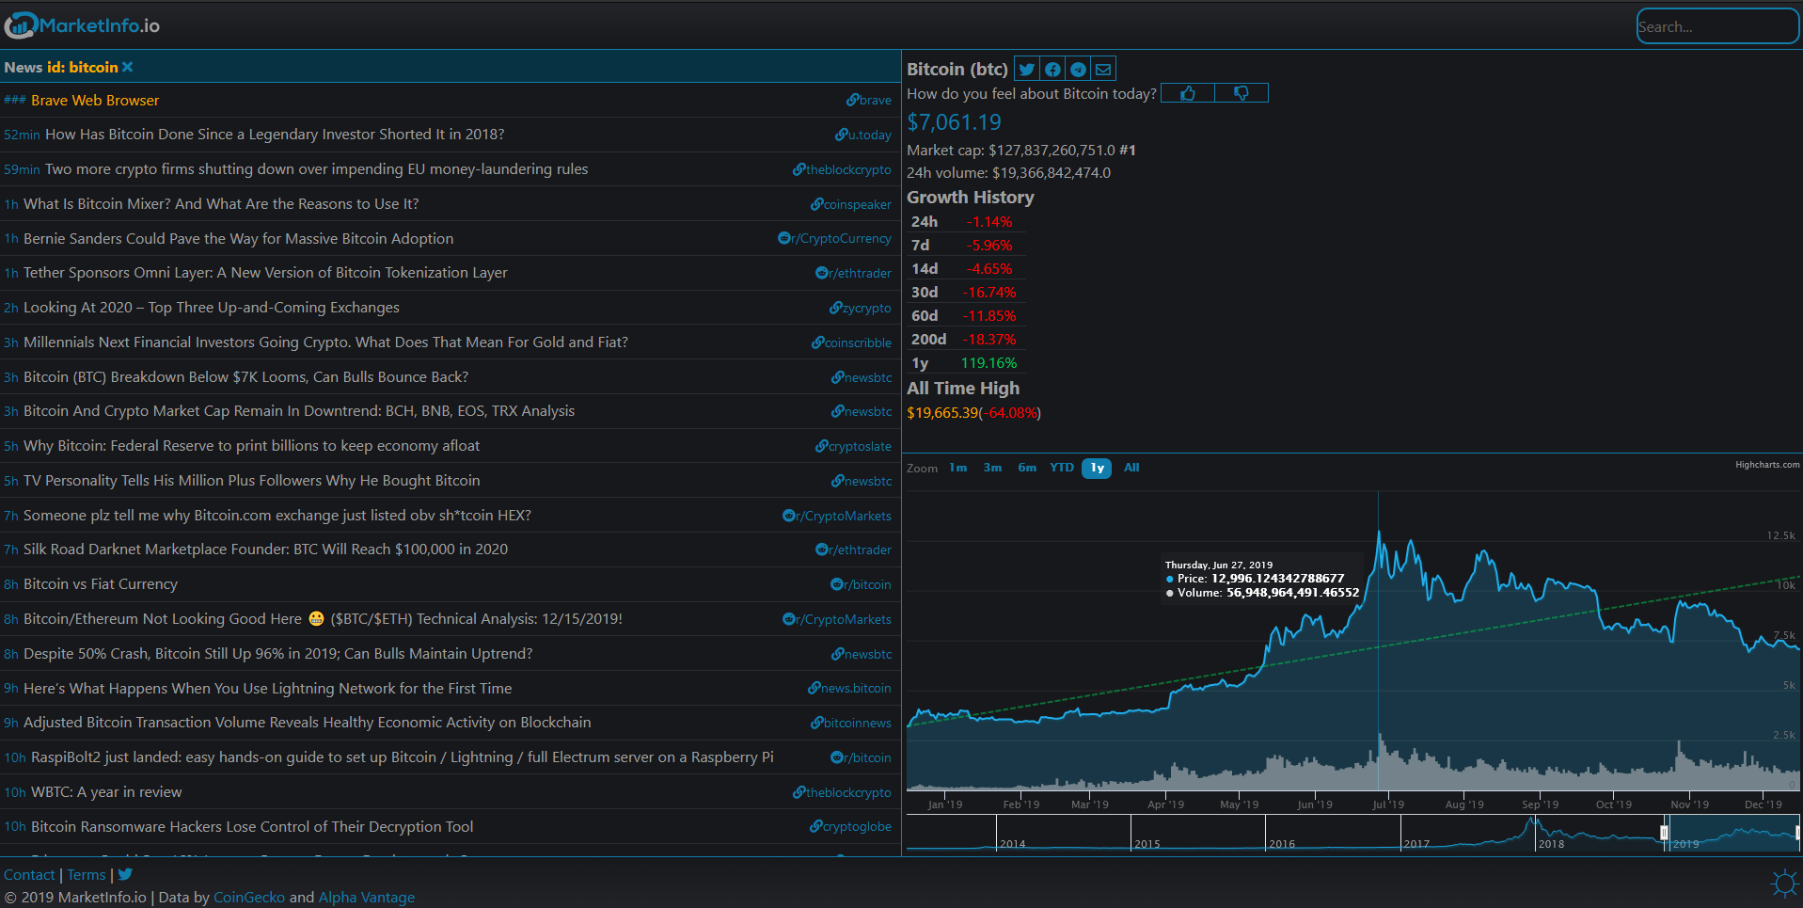This screenshot has width=1803, height=908.
Task: Open the Contact link
Action: [x=29, y=874]
